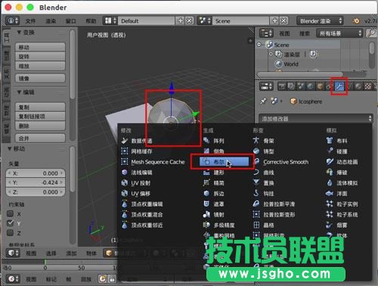Image resolution: width=378 pixels, height=286 pixels.
Task: Add new screen layout with plus button
Action: [x=181, y=20]
